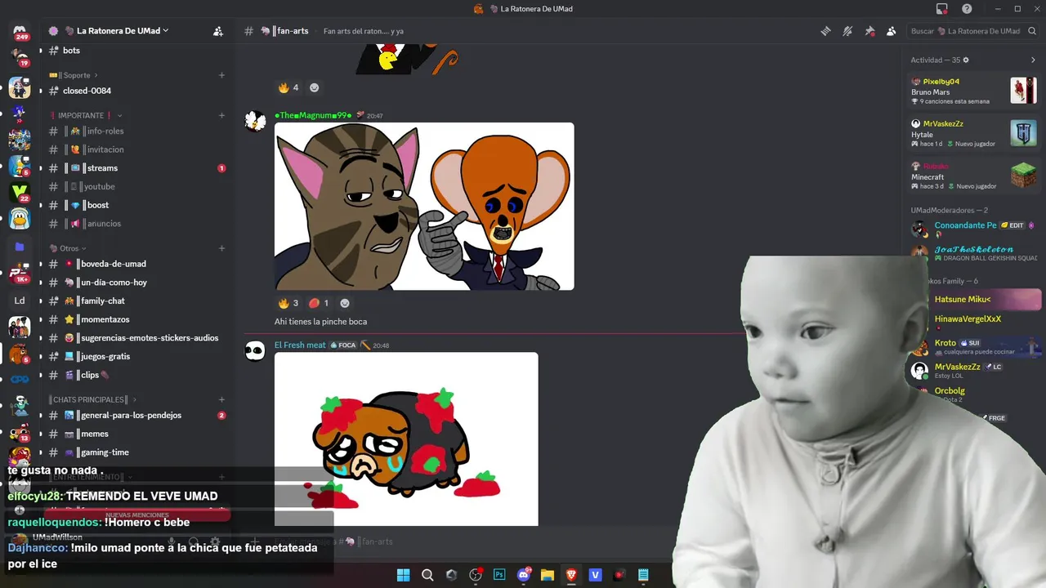
Task: Open File Explorer from the taskbar
Action: click(548, 575)
